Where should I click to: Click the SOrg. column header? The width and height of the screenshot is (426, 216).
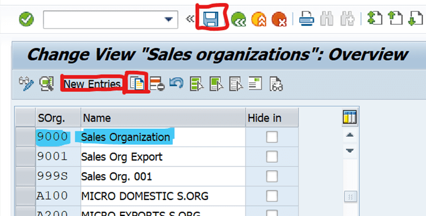(x=58, y=117)
